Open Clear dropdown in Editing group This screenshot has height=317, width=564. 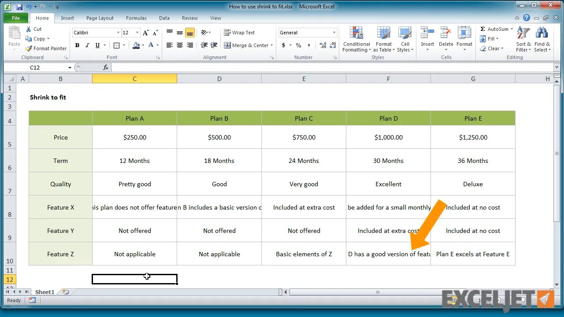click(492, 48)
